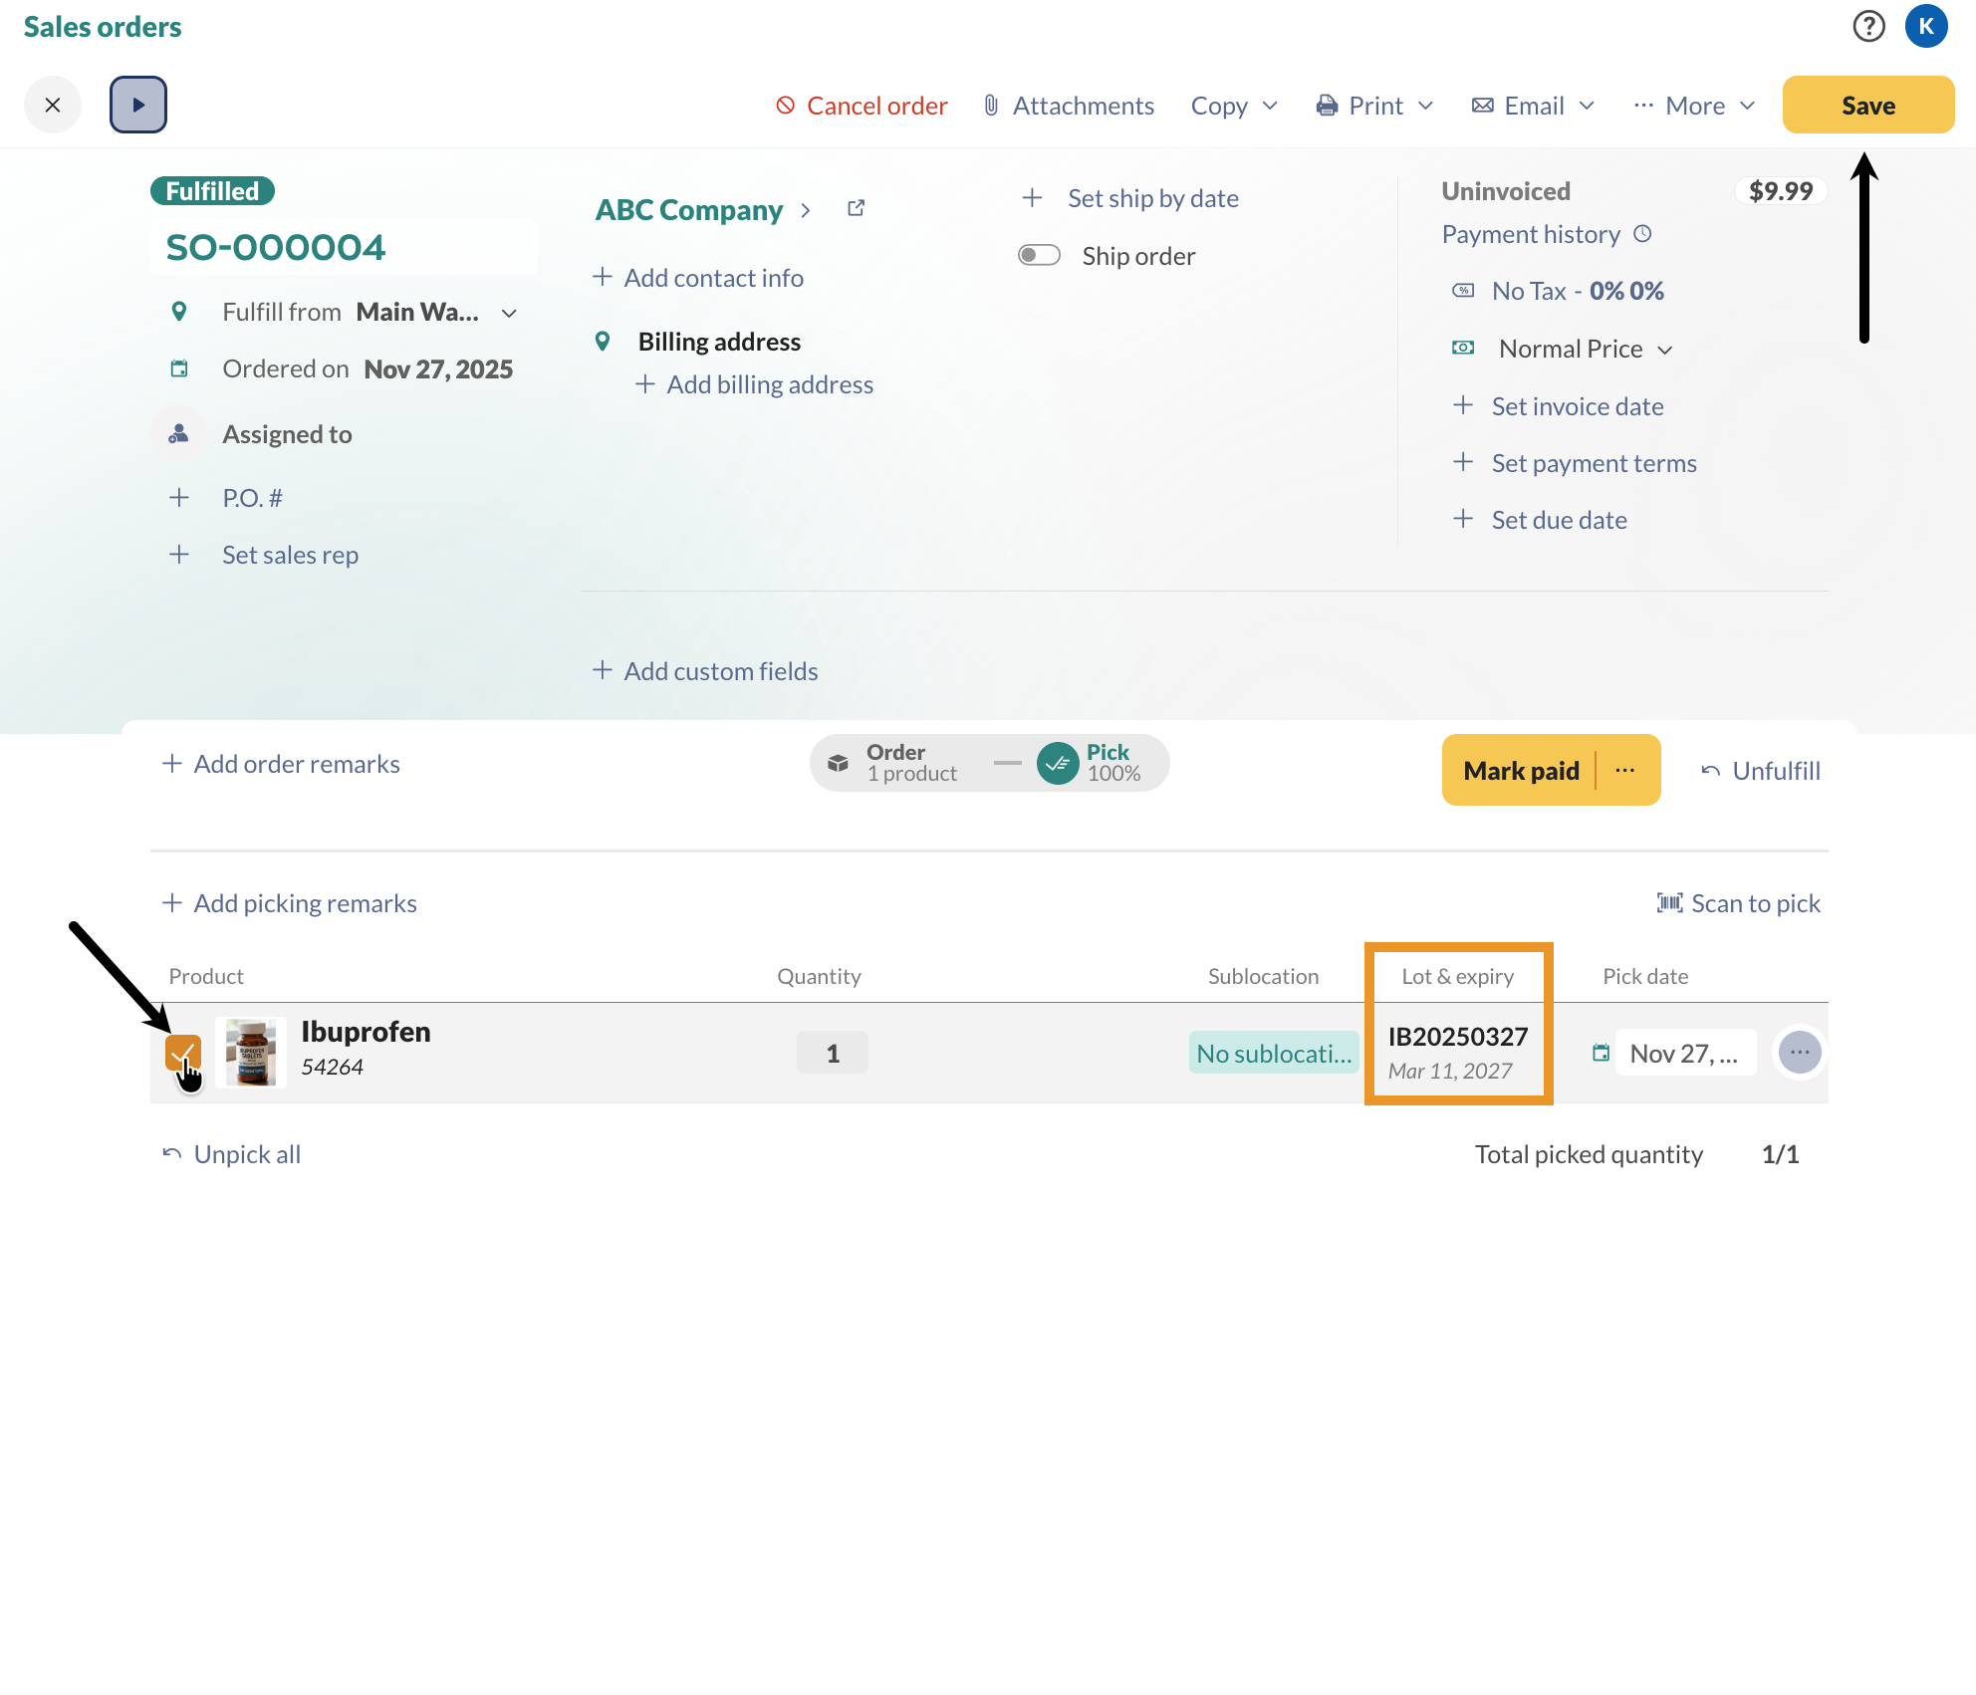Enable the Ship order toggle

(1039, 256)
